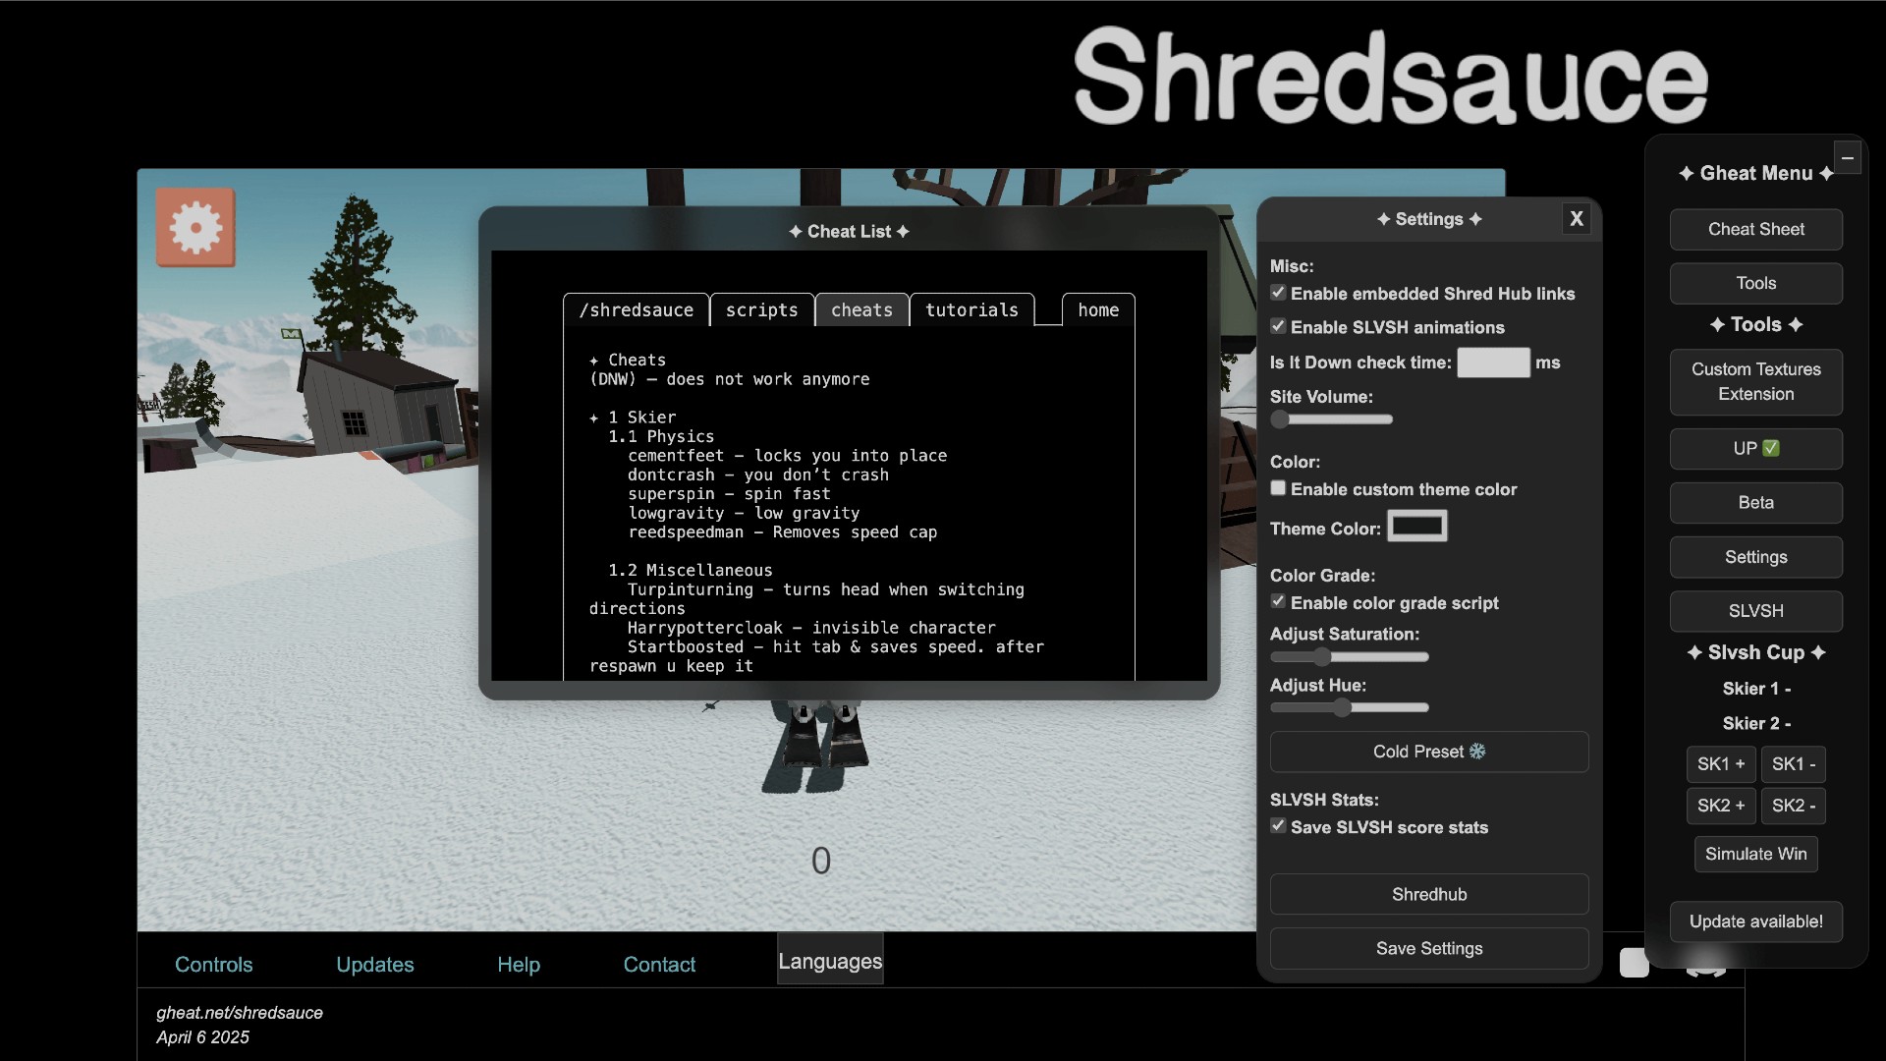Click the cementfeet cheat line
This screenshot has height=1061, width=1886.
pyautogui.click(x=787, y=456)
